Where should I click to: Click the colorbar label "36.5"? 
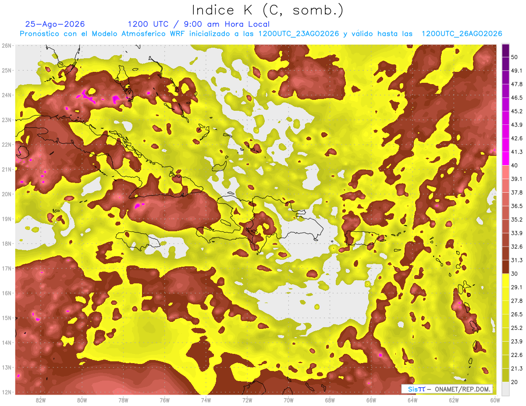[x=517, y=206]
